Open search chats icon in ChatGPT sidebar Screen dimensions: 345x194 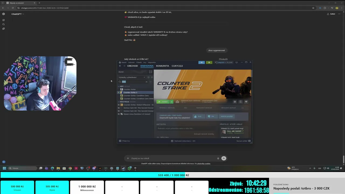coord(4,24)
